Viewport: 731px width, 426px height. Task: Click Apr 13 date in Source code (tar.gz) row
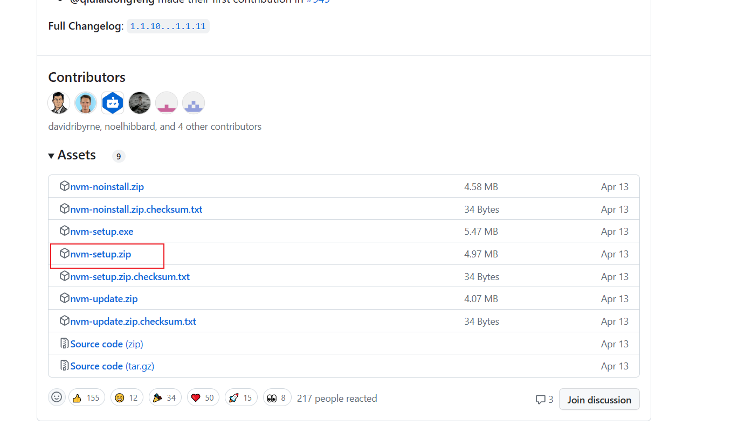point(615,366)
